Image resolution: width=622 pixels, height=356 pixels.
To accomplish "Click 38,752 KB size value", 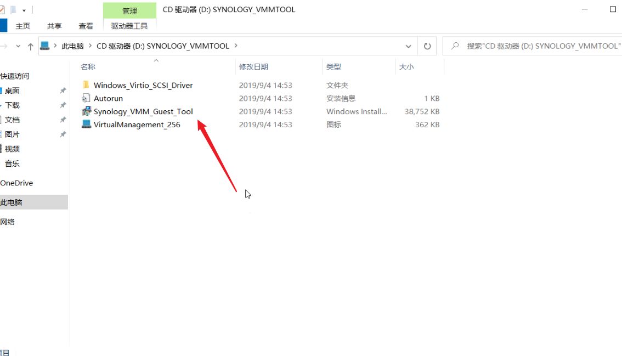I will [422, 111].
